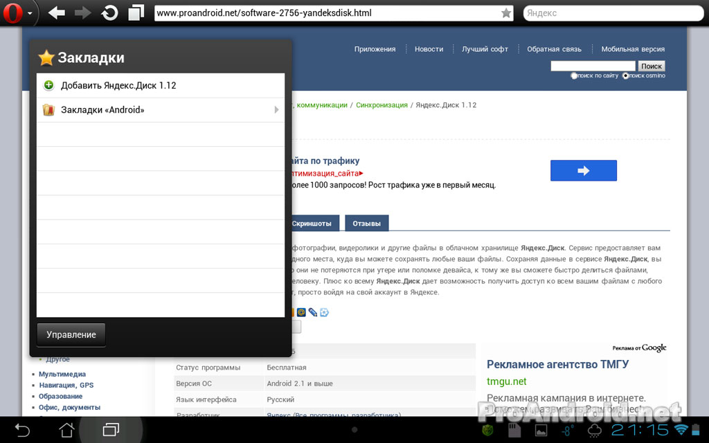The image size is (709, 443).
Task: Open the Обратная связь menu item
Action: [x=555, y=49]
